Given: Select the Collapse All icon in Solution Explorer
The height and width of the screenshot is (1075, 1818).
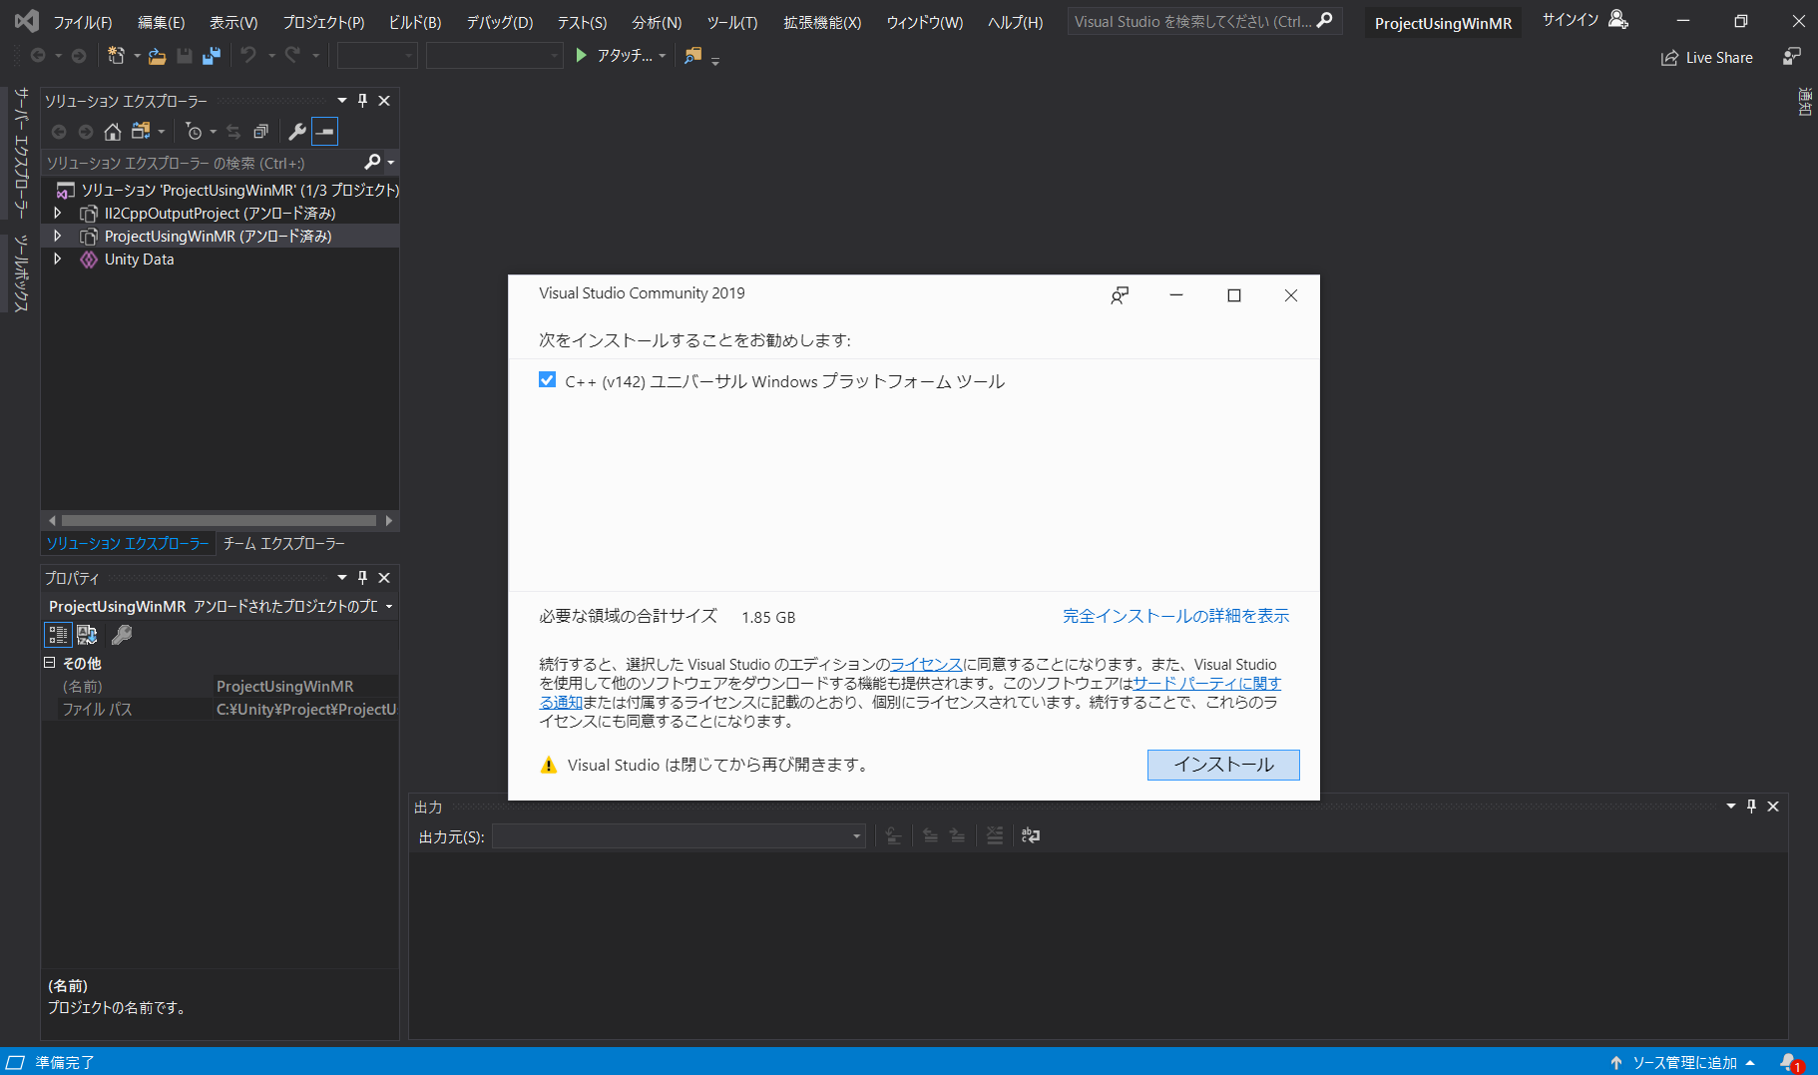Looking at the screenshot, I should [x=261, y=131].
